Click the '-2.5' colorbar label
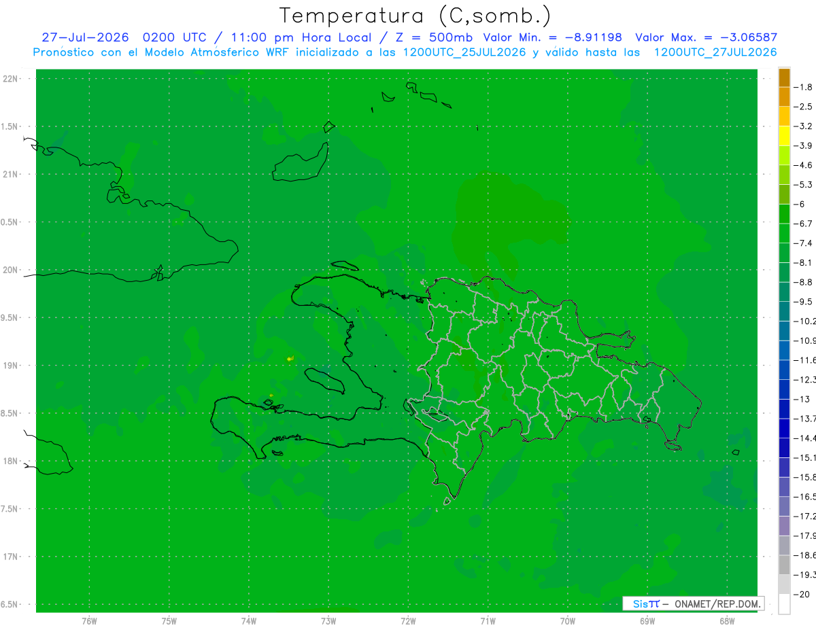The width and height of the screenshot is (816, 630). coord(803,107)
